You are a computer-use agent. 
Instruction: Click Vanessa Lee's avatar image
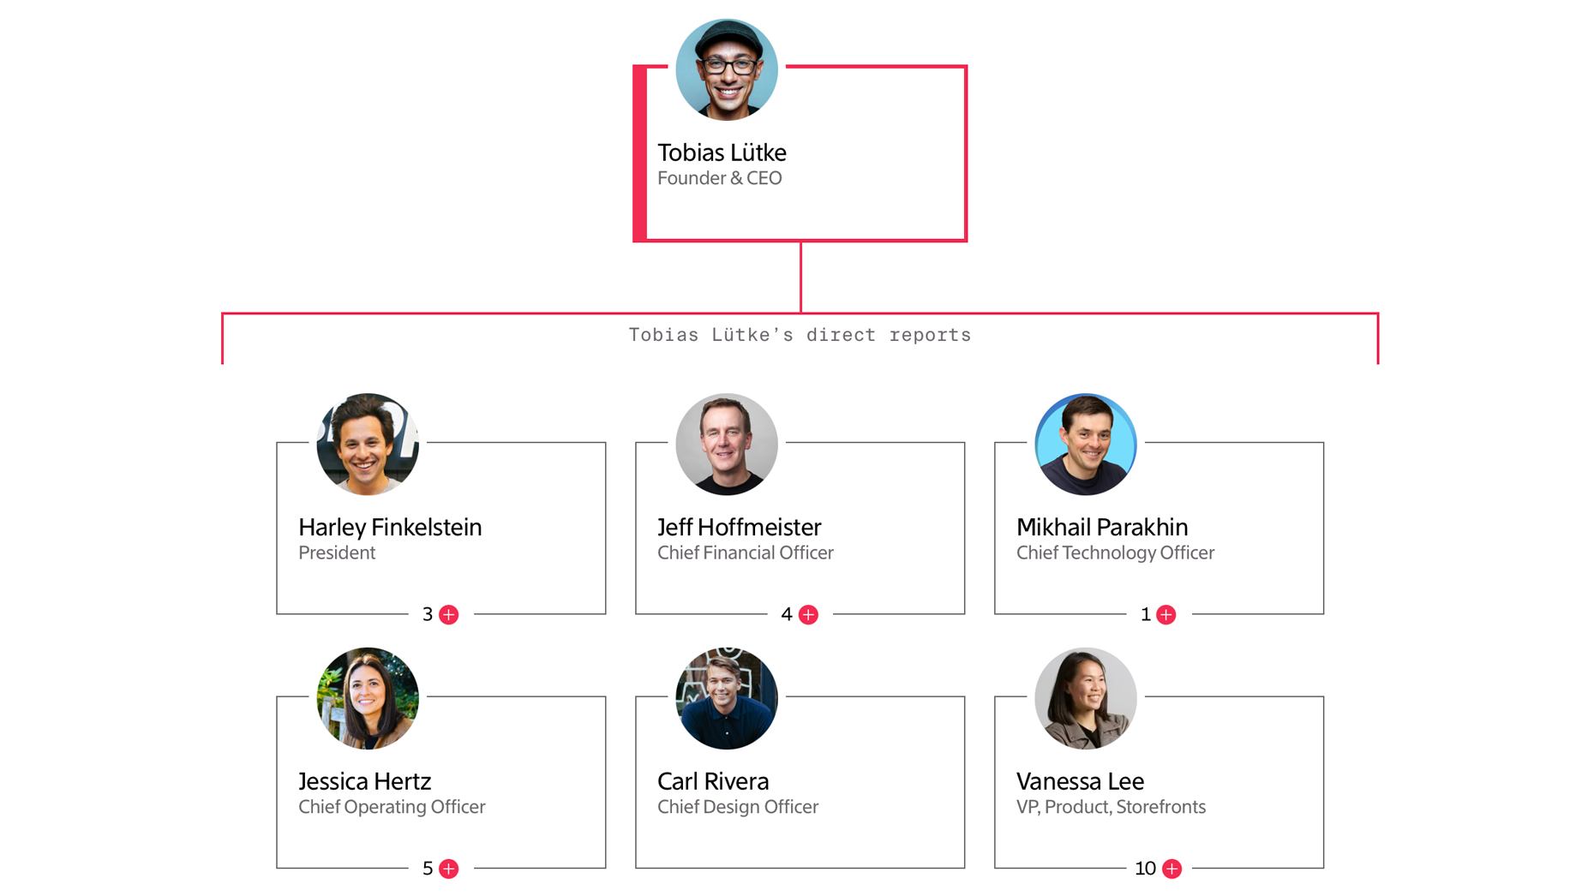[1085, 698]
